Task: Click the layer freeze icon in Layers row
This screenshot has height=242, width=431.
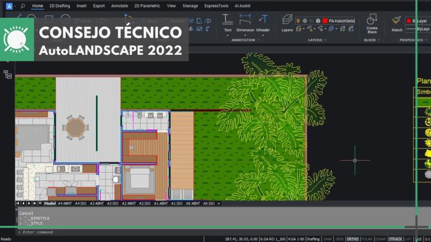Action: pyautogui.click(x=321, y=29)
